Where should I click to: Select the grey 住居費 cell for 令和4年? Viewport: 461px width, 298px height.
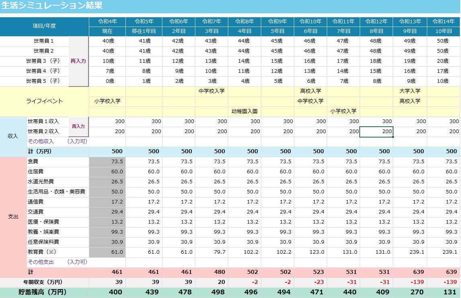tap(107, 172)
